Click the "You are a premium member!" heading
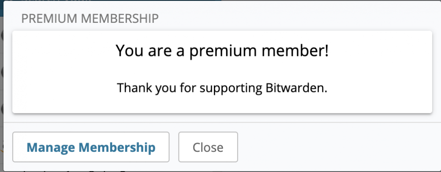 [x=222, y=51]
